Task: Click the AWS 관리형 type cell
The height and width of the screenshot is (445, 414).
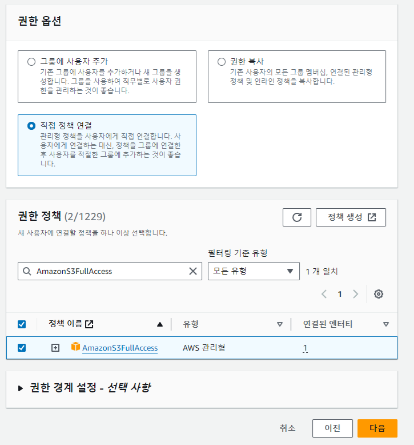Action: [204, 348]
